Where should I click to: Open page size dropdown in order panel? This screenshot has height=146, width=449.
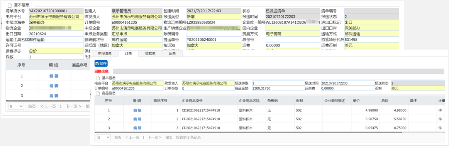point(104,138)
